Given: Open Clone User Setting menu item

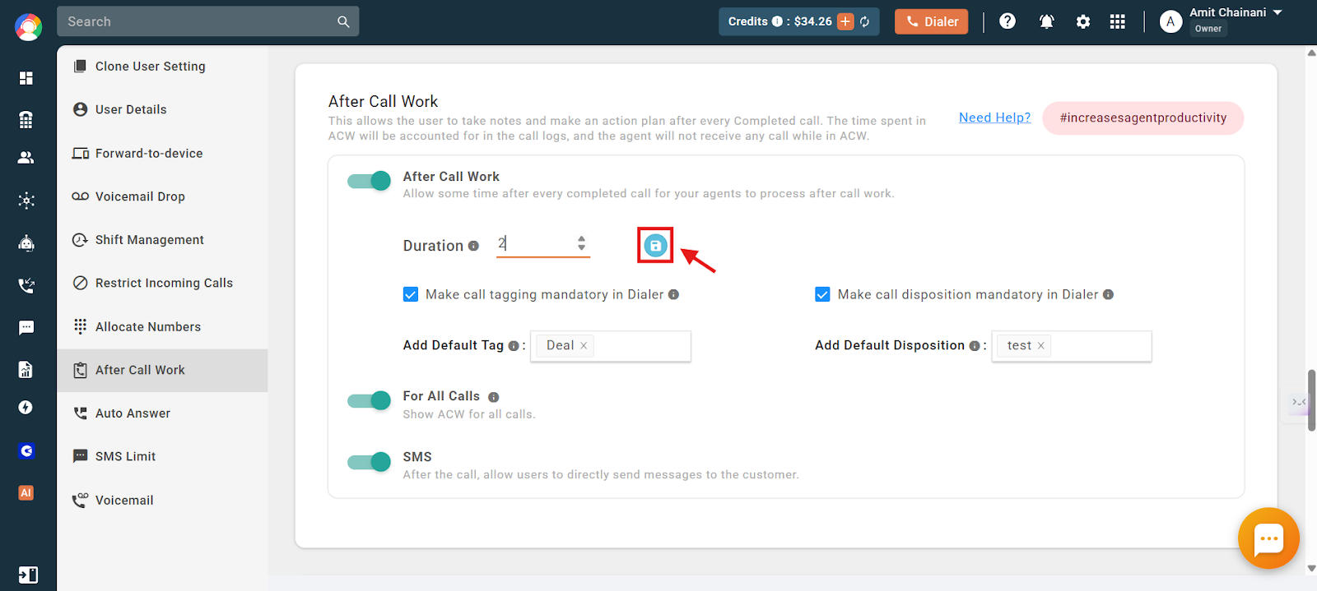Looking at the screenshot, I should [x=162, y=67].
